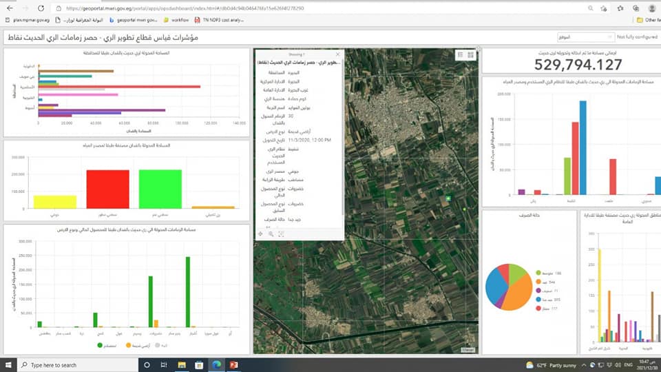Close the feature info popup
Viewport: 661px width, 372px height.
337,54
